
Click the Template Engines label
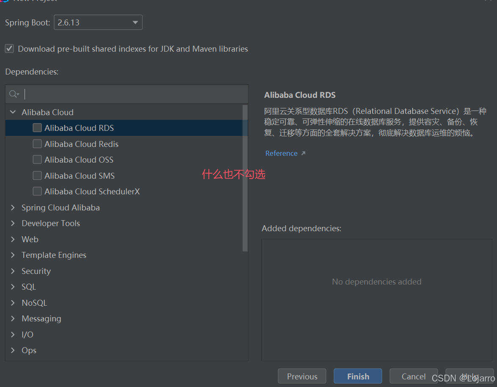click(54, 255)
